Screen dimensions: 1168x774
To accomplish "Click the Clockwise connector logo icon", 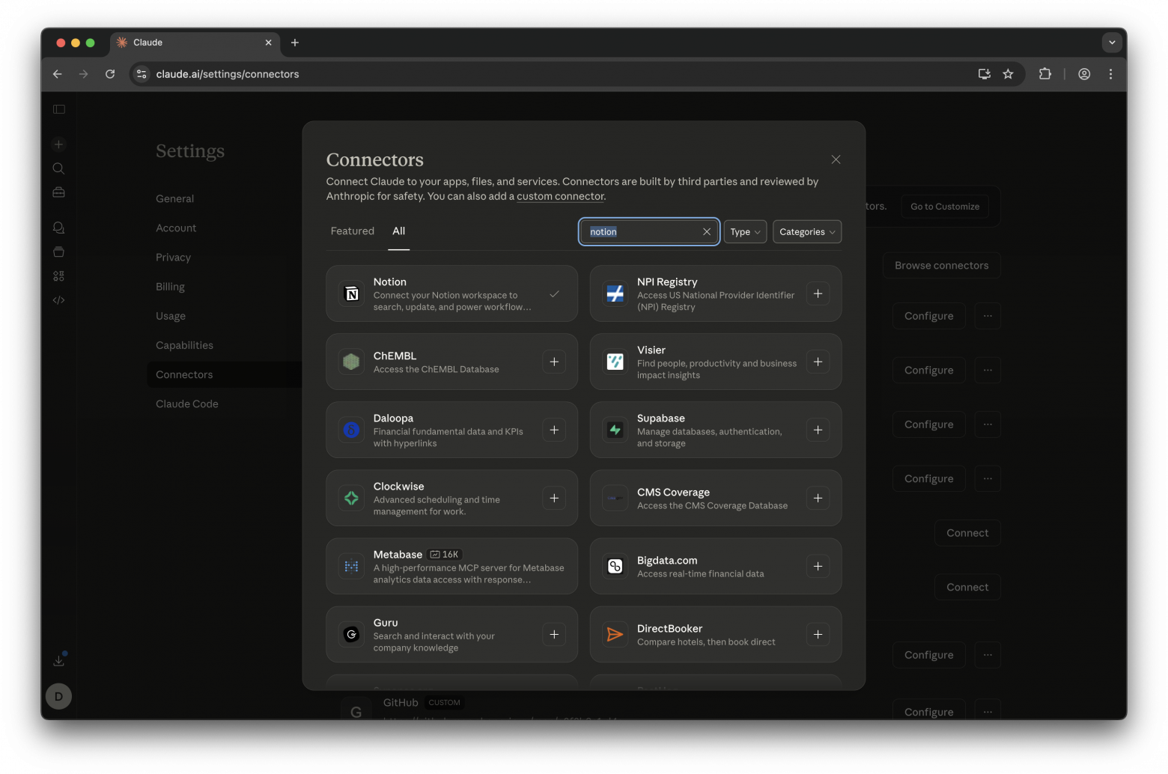I will [x=351, y=499].
